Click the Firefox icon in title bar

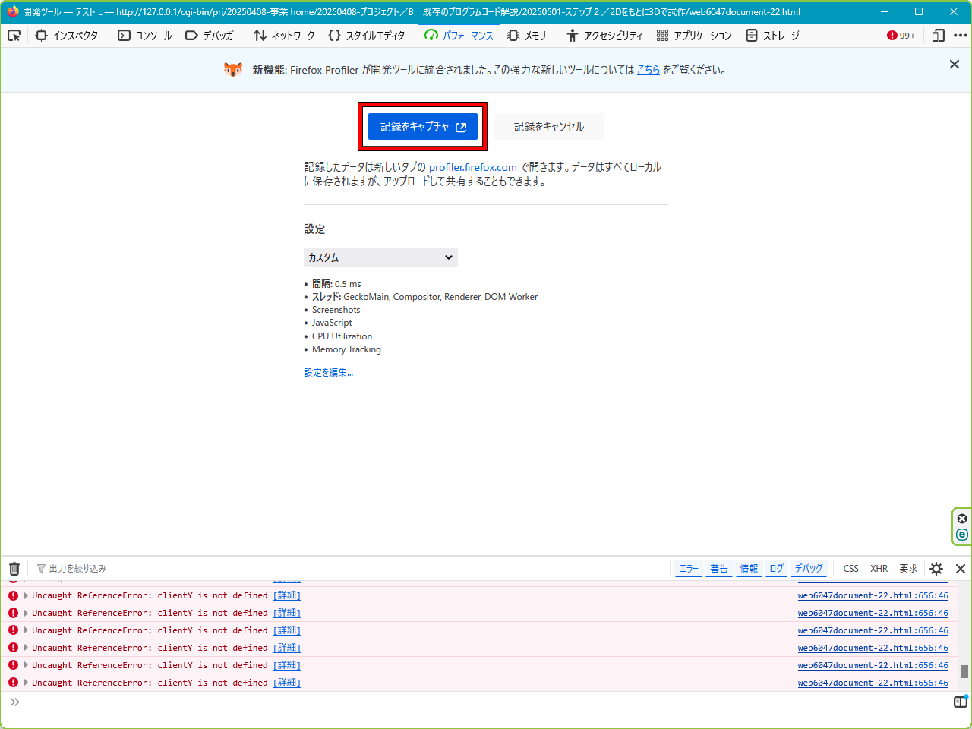click(x=13, y=11)
